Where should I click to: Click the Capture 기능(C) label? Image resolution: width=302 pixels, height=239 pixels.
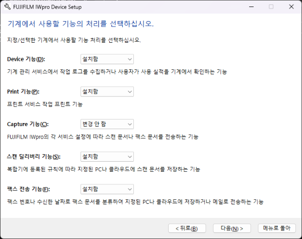[28, 125]
